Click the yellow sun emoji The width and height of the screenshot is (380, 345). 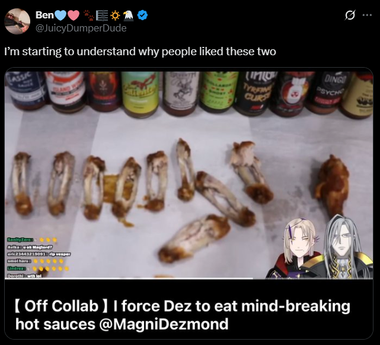(x=115, y=15)
